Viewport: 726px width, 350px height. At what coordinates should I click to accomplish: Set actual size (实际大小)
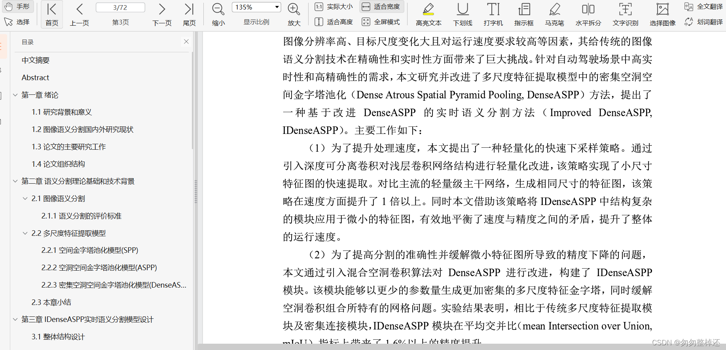click(x=334, y=7)
